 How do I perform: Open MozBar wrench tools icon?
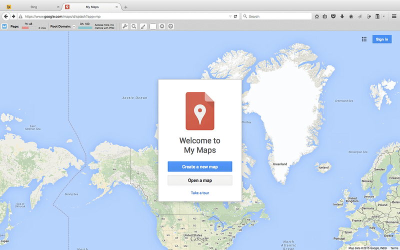(x=124, y=26)
